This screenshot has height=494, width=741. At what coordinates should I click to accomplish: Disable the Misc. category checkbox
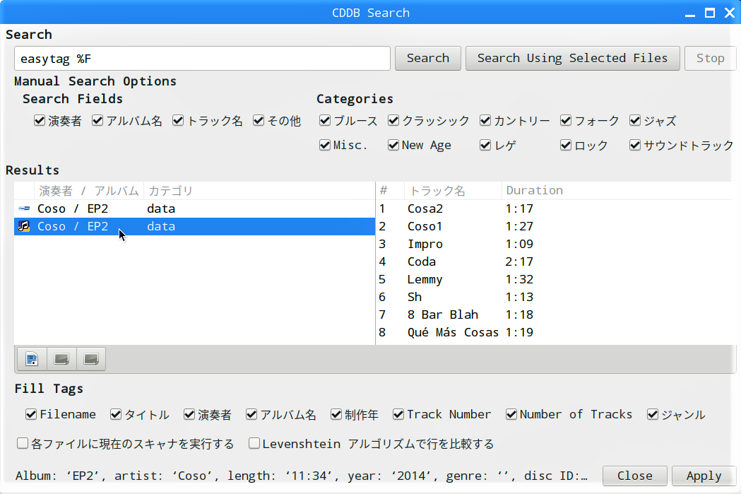pos(325,145)
